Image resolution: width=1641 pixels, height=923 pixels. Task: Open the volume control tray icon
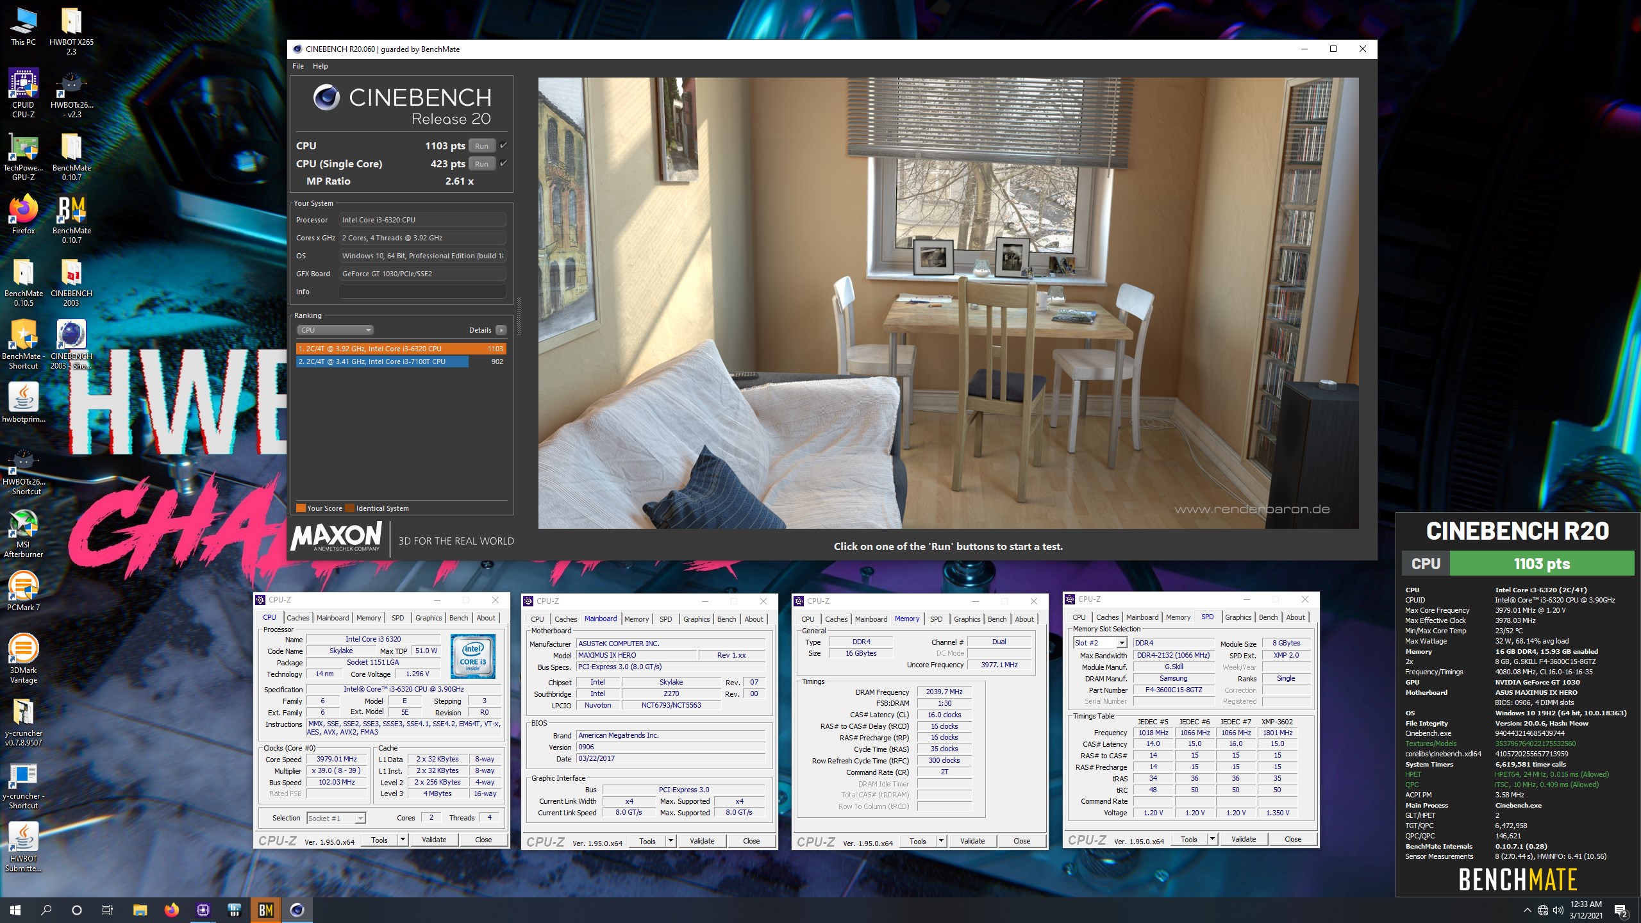[x=1558, y=910]
